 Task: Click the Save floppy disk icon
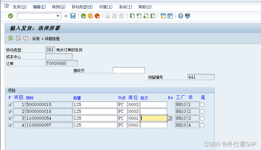pos(73,16)
